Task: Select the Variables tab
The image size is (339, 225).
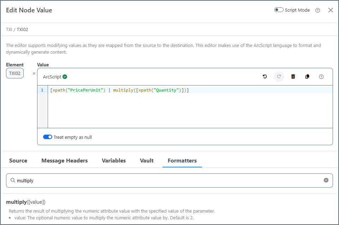Action: click(x=114, y=160)
